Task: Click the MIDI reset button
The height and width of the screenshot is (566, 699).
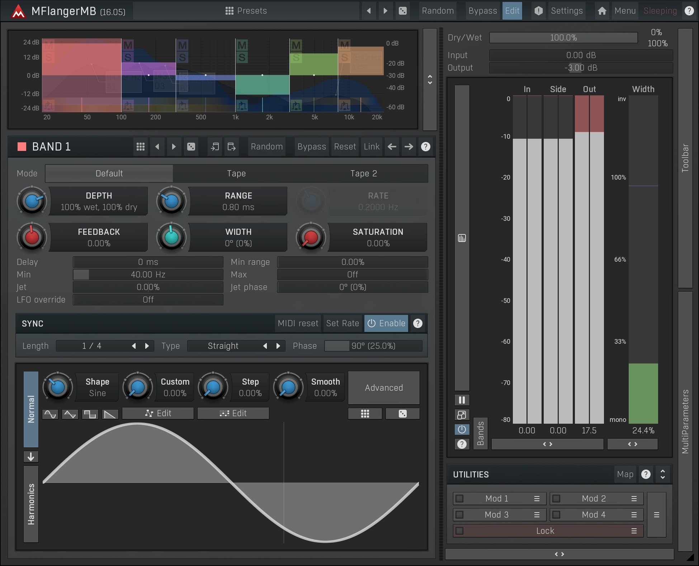Action: (298, 323)
